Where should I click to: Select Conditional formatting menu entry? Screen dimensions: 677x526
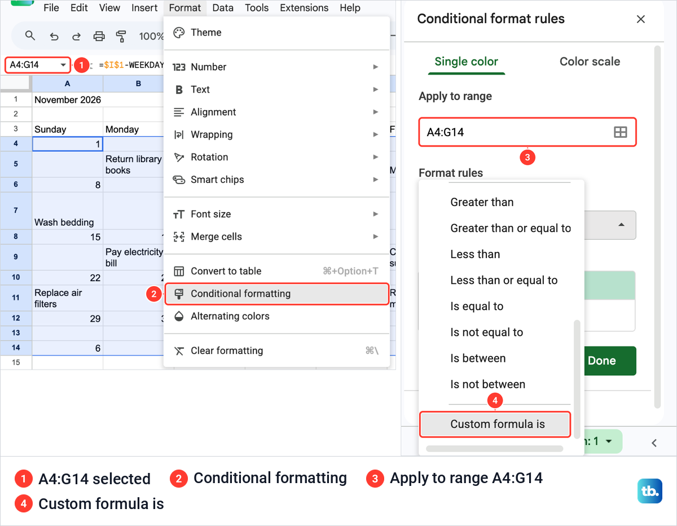click(276, 293)
